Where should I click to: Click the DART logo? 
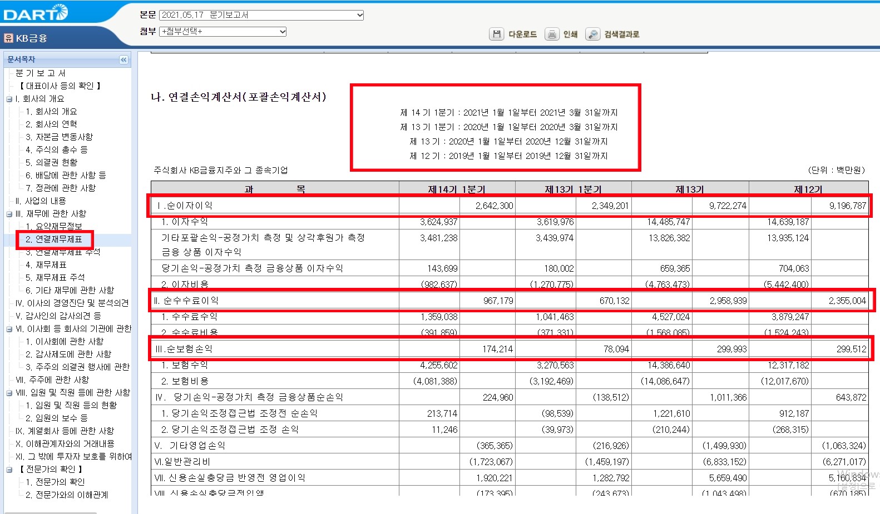[x=36, y=13]
